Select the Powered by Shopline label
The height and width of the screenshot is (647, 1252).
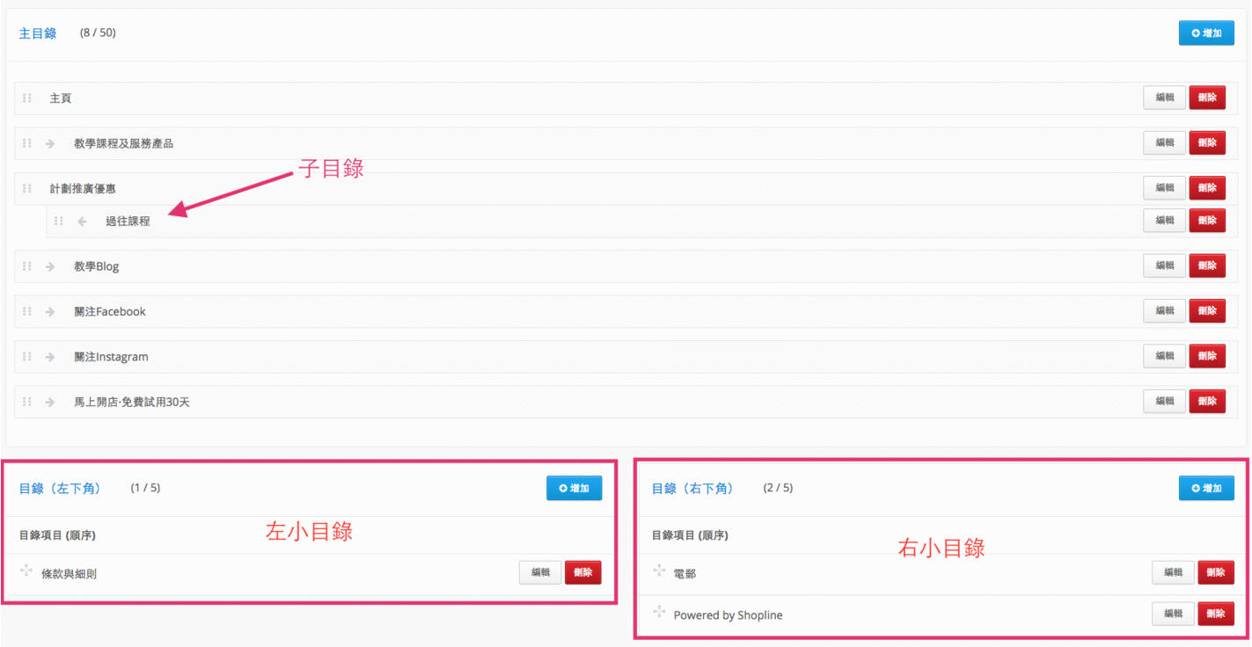click(x=728, y=615)
